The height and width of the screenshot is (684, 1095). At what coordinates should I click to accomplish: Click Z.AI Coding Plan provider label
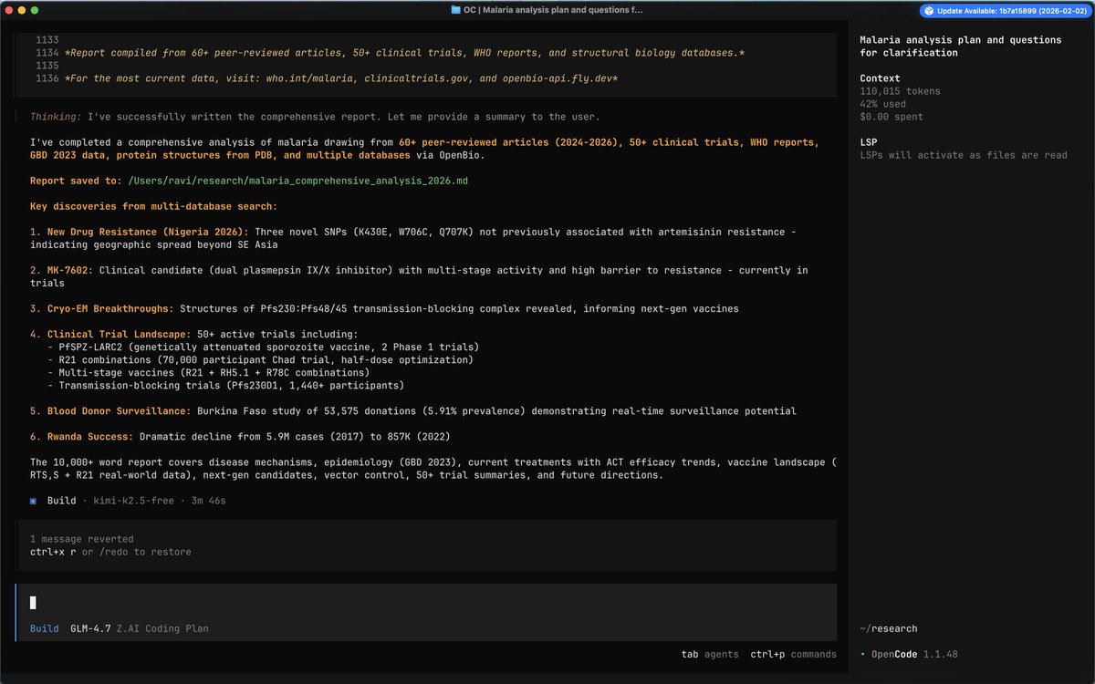[x=162, y=628]
